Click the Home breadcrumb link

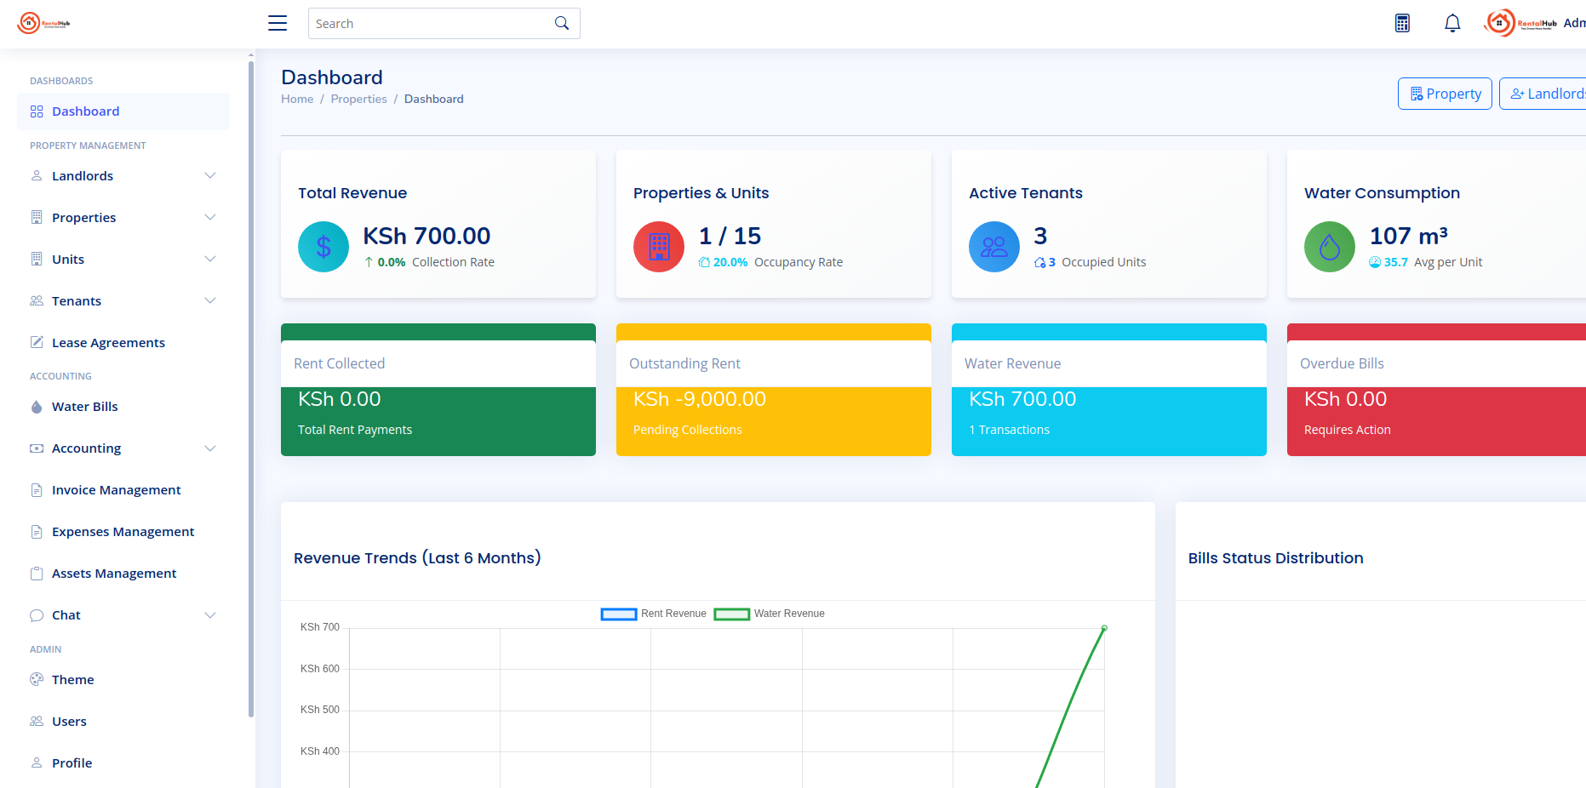[x=297, y=99]
